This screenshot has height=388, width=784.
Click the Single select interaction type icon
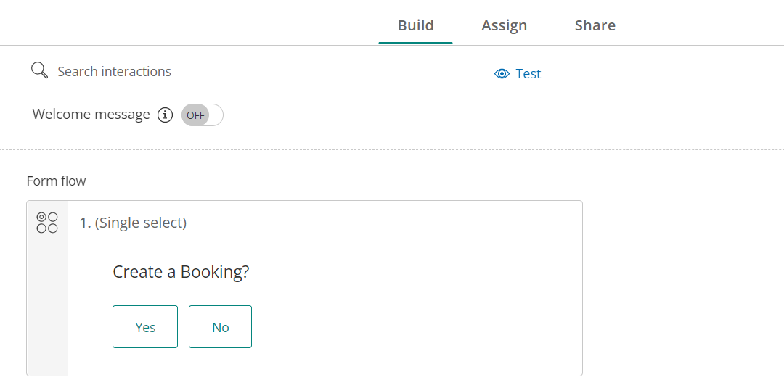[x=47, y=223]
